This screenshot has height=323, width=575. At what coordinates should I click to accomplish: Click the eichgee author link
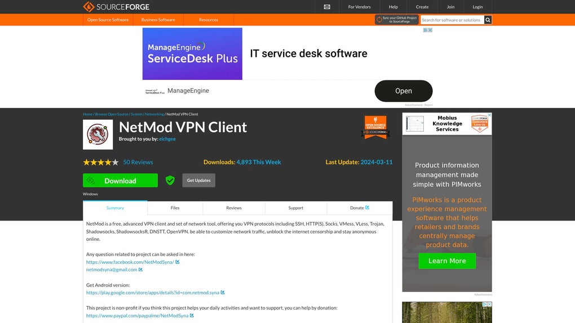167,139
